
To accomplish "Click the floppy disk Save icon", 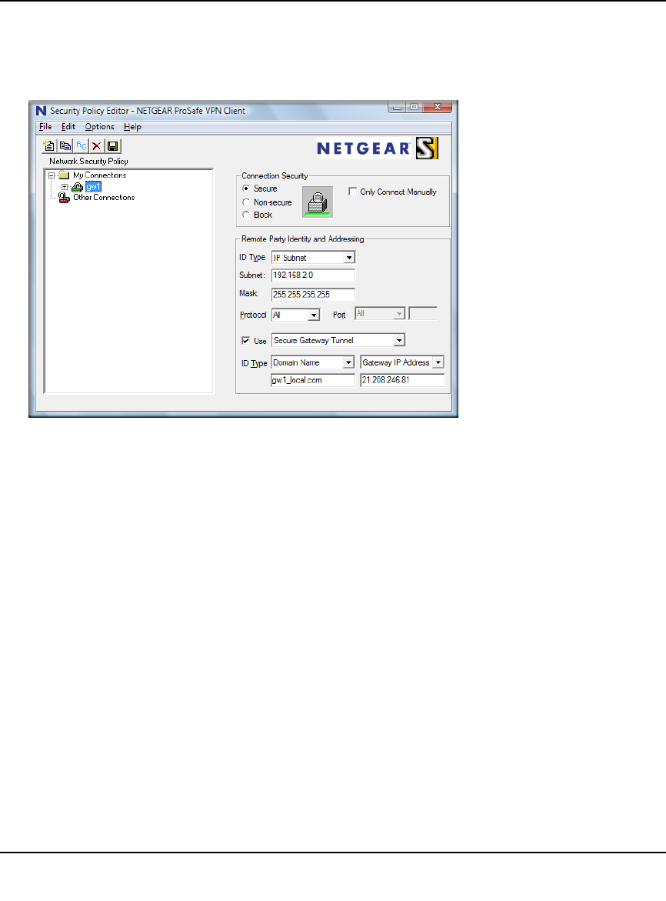I will [x=113, y=146].
